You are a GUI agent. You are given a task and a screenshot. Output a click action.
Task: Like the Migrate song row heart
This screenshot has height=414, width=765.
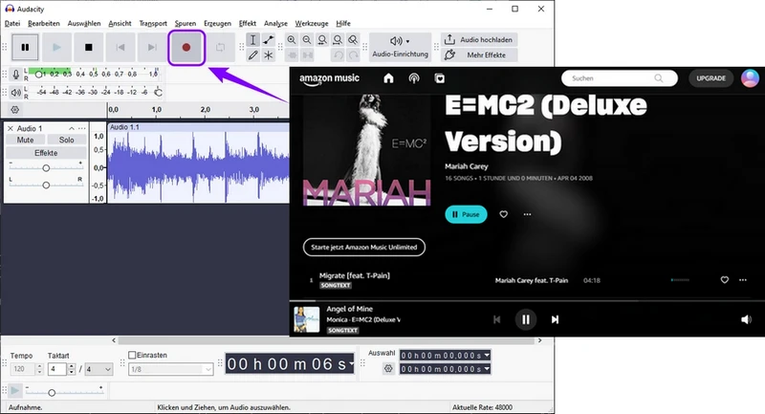click(725, 280)
